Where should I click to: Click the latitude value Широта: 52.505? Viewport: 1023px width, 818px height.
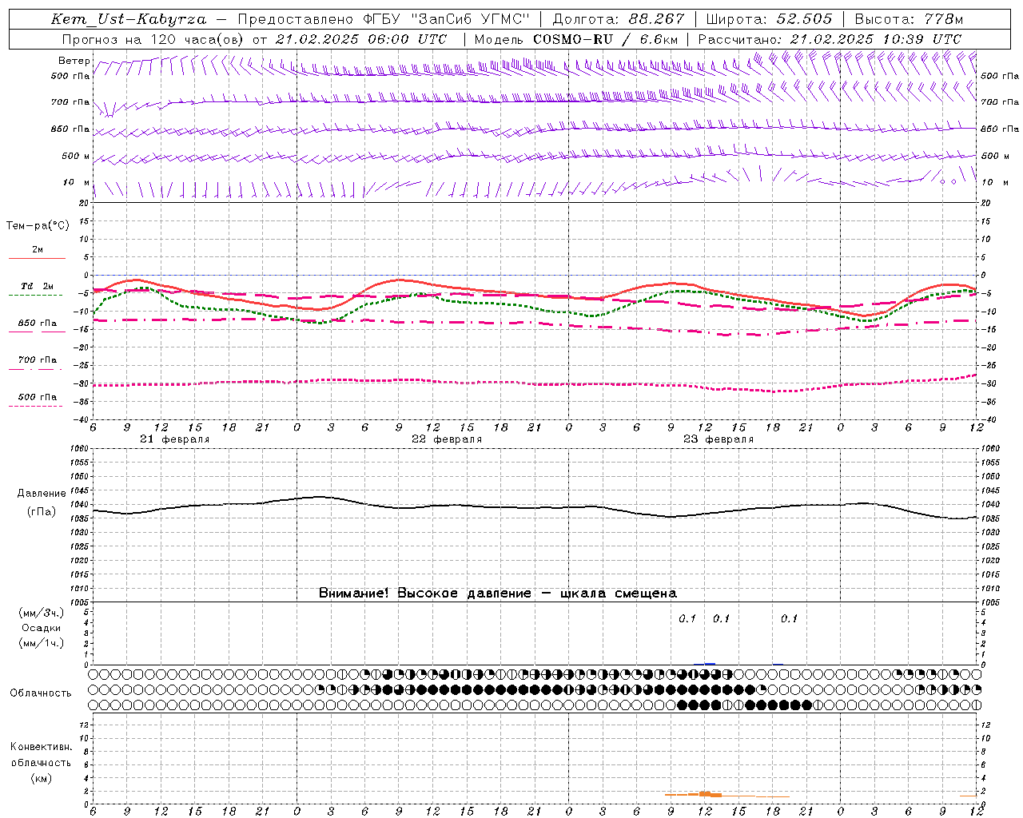point(769,19)
